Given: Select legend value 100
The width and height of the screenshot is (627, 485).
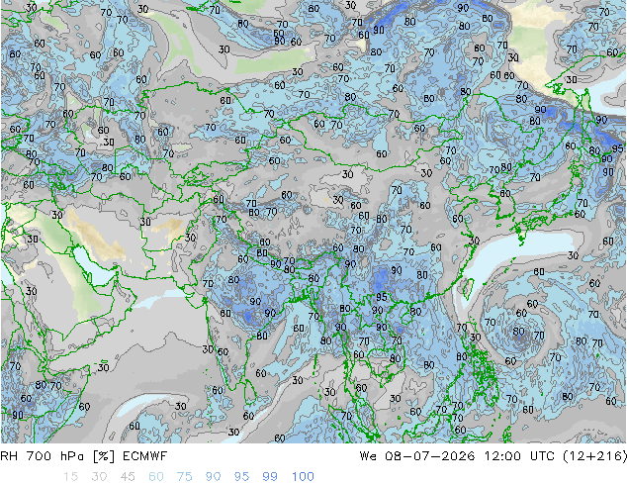Looking at the screenshot, I should [303, 477].
